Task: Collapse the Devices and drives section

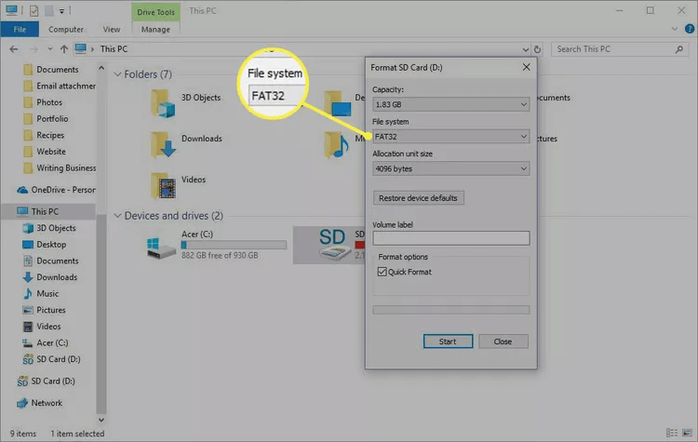Action: click(118, 216)
